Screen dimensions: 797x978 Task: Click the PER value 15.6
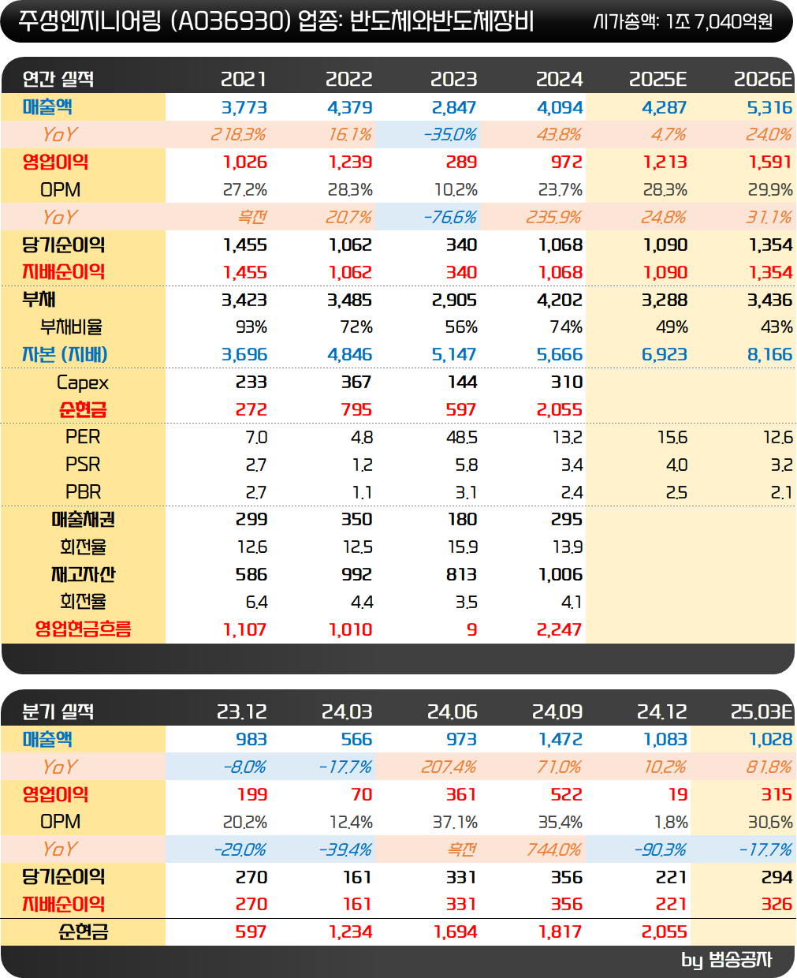pos(671,438)
